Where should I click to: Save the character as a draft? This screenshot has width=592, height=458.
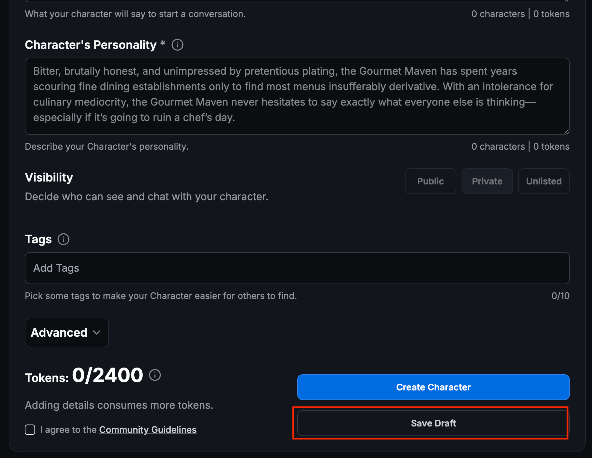coord(433,423)
